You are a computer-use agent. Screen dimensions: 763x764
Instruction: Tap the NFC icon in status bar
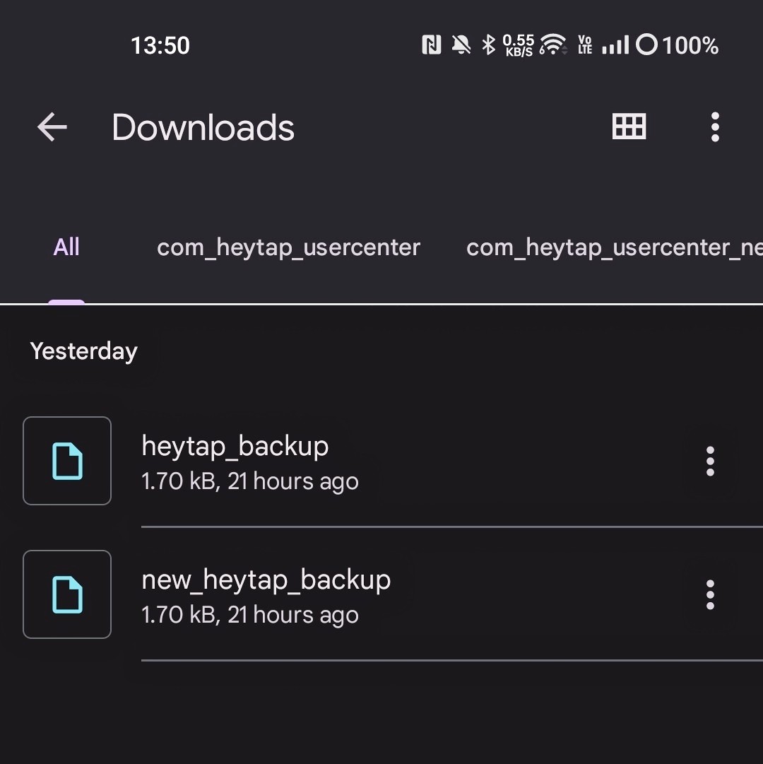[431, 45]
